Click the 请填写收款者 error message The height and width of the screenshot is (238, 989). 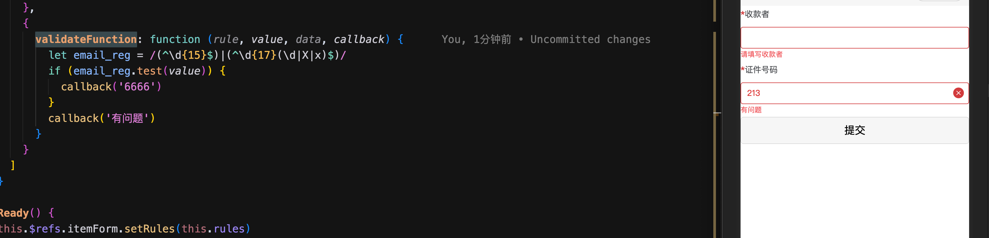(761, 54)
